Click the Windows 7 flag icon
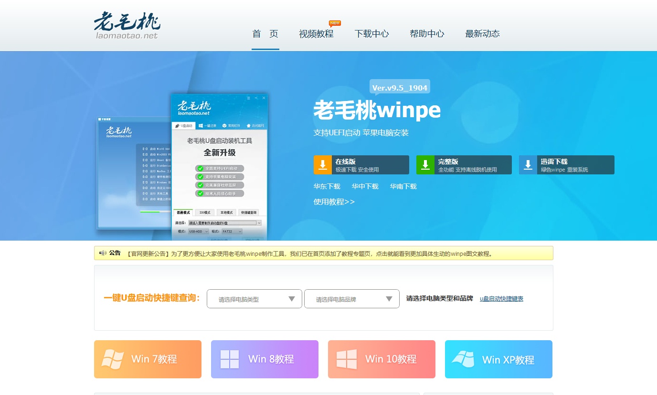 (x=113, y=359)
